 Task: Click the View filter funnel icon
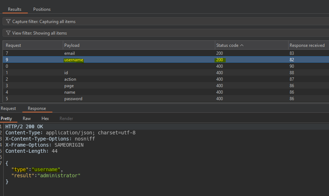tap(8, 33)
